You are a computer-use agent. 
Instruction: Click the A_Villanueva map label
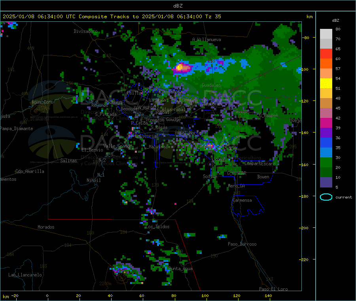pos(206,40)
